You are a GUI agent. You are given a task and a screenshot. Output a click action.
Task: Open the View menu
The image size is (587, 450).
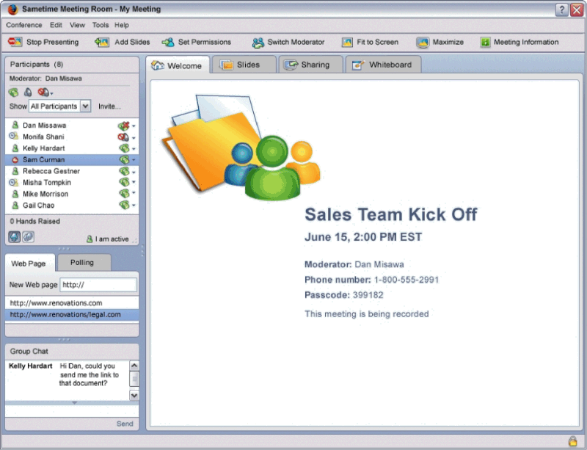77,25
